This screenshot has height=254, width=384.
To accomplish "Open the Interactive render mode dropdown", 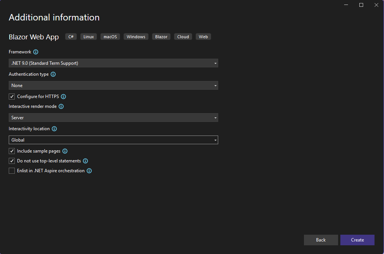I will 113,117.
